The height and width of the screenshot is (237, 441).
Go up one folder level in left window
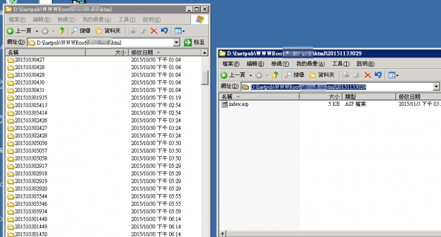click(x=61, y=31)
